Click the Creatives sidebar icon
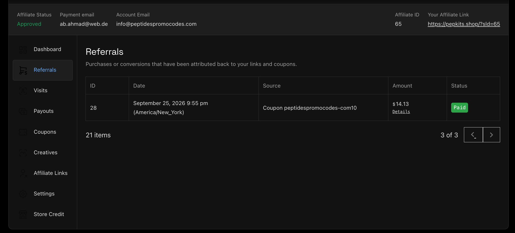The height and width of the screenshot is (233, 515). 23,153
